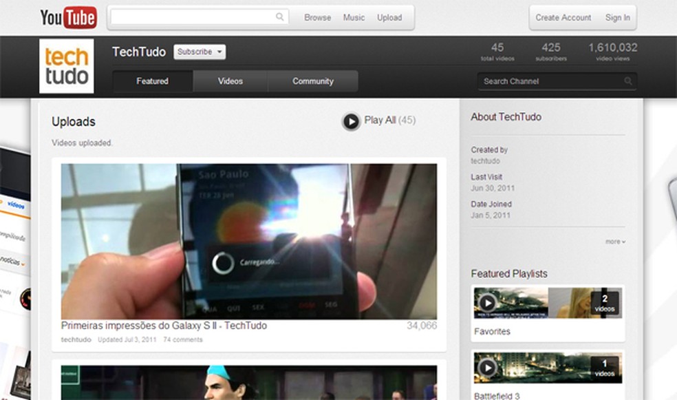Switch to the Videos tab
The image size is (677, 400).
pos(230,81)
